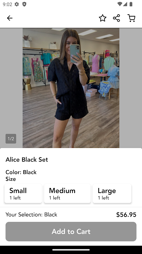
Task: Tap the Color: Black label
Action: 21,172
